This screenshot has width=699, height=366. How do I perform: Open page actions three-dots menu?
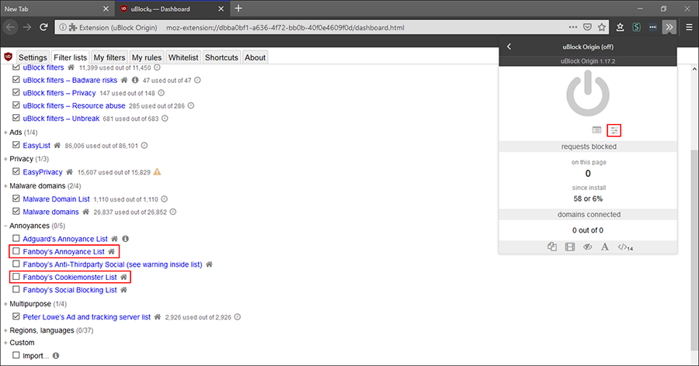click(573, 27)
